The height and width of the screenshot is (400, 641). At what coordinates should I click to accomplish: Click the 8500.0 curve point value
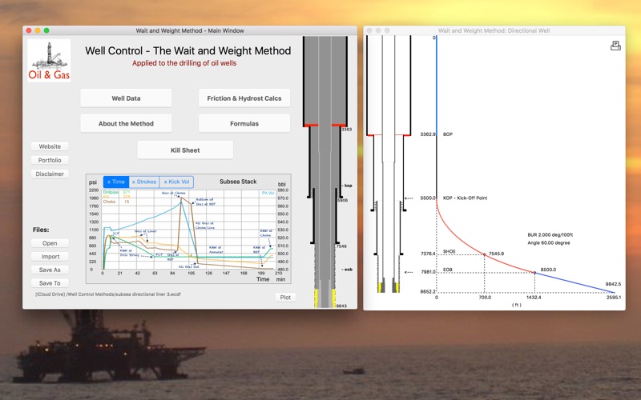coord(548,270)
